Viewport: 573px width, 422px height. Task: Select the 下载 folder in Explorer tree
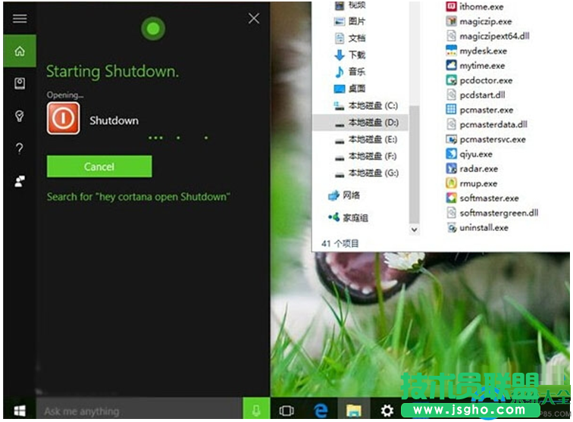pos(350,55)
